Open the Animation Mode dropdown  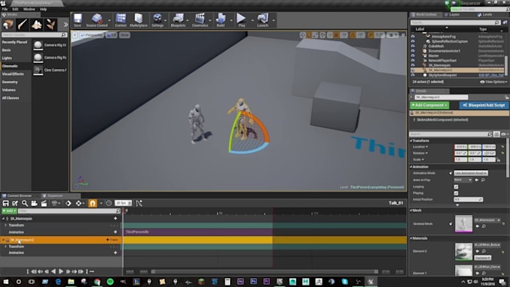tap(471, 173)
